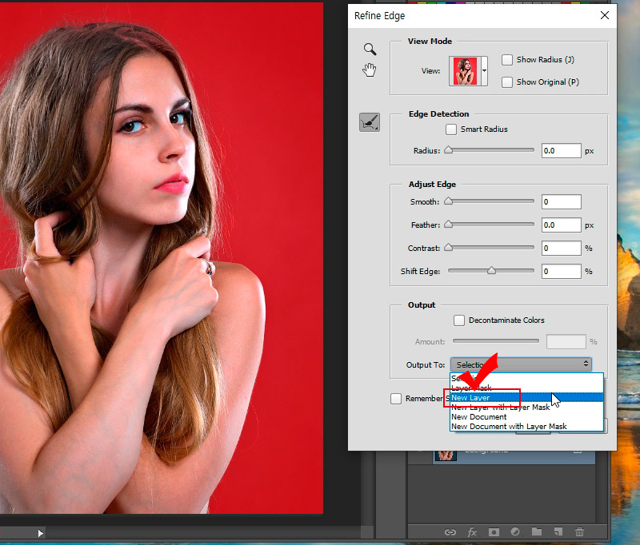Screen dimensions: 640x545
Task: Click the Background layer thumbnail
Action: (x=446, y=455)
